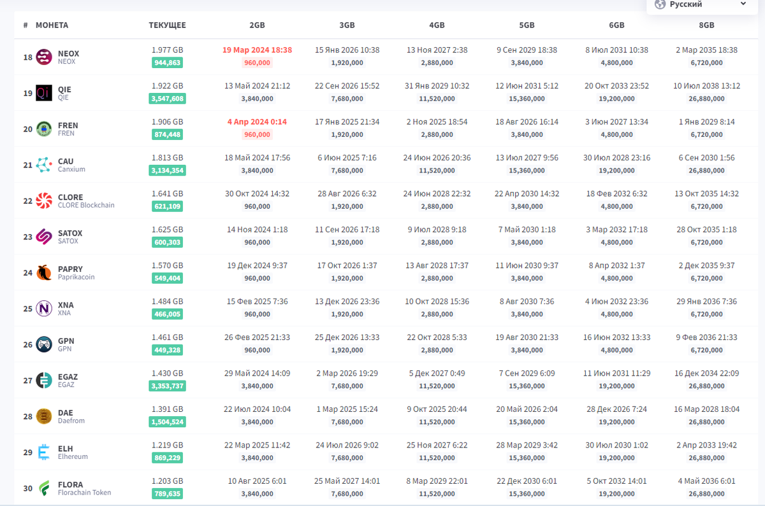Click the date 30 Окт 2024 14:32
This screenshot has height=506, width=765.
pos(257,193)
